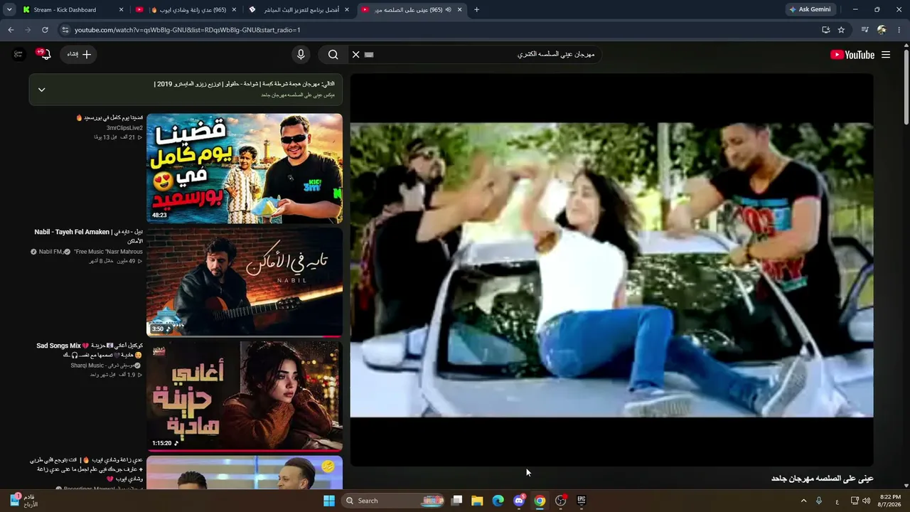910x512 pixels.
Task: Clear the YouTube search query
Action: click(356, 55)
